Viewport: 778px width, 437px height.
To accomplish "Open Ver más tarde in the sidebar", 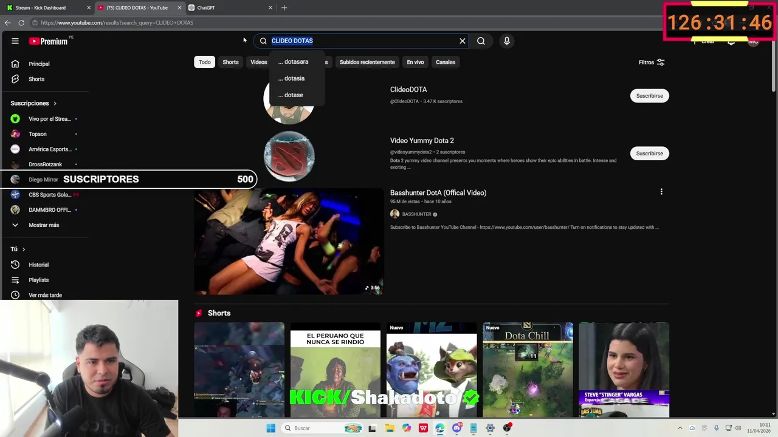I will (45, 295).
